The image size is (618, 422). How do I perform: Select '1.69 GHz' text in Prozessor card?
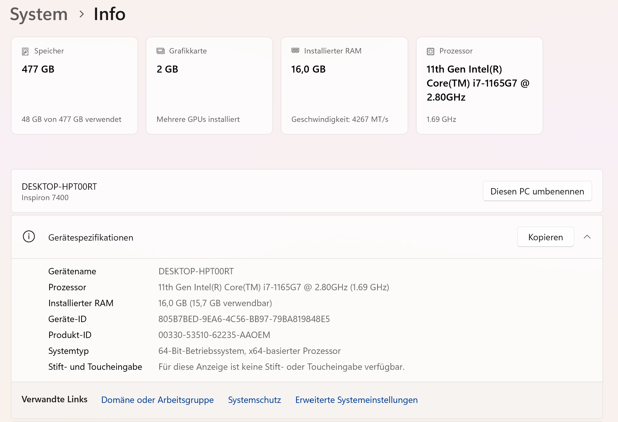(441, 119)
